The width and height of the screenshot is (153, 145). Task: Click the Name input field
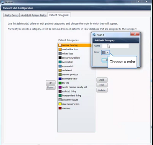tap(115, 46)
